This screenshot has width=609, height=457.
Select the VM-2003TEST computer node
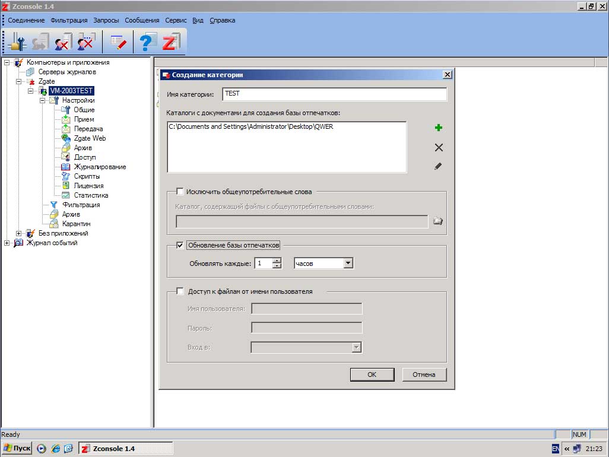coord(71,91)
